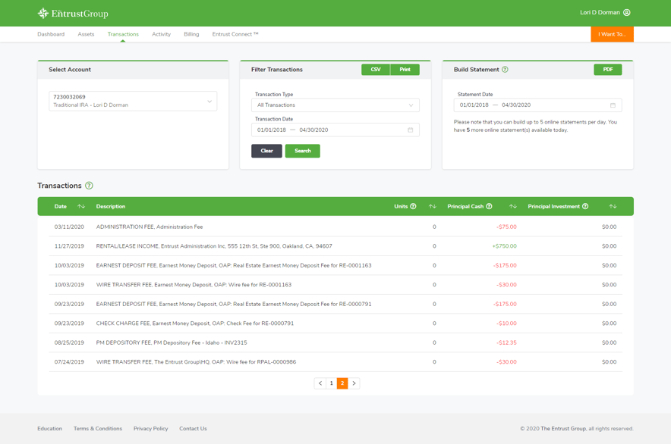Image resolution: width=671 pixels, height=444 pixels.
Task: Click the help icon beside Build Statement
Action: coord(505,69)
